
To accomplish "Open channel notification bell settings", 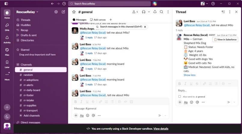I will [155, 12].
